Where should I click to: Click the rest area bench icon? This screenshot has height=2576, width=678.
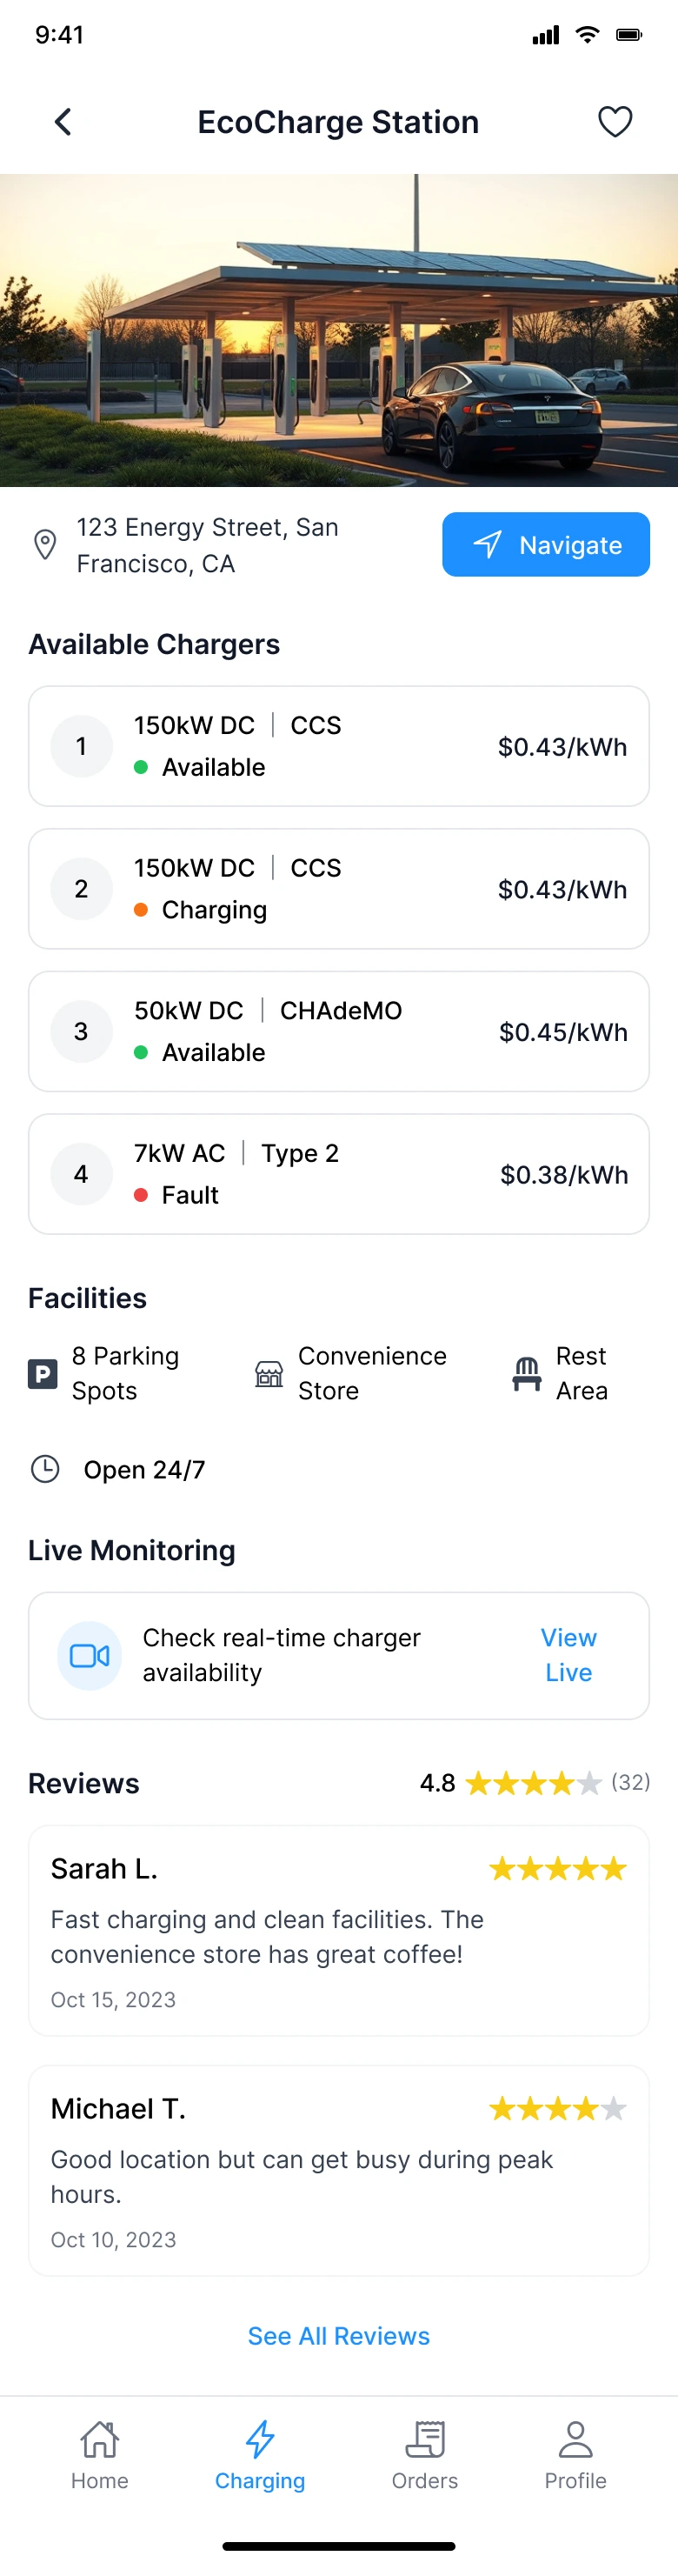click(527, 1374)
